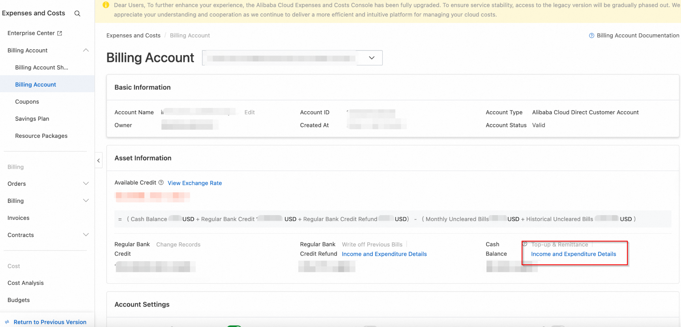The image size is (681, 327).
Task: Click Billing Account Documentation link
Action: (638, 35)
